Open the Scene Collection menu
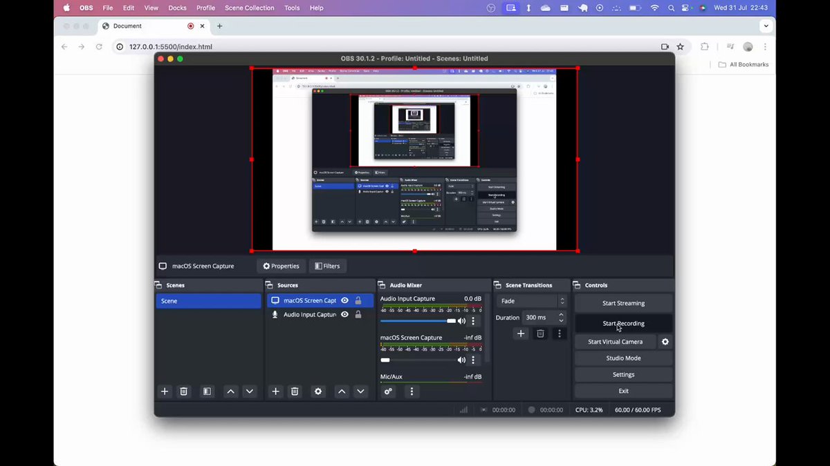This screenshot has height=466, width=830. pos(250,8)
